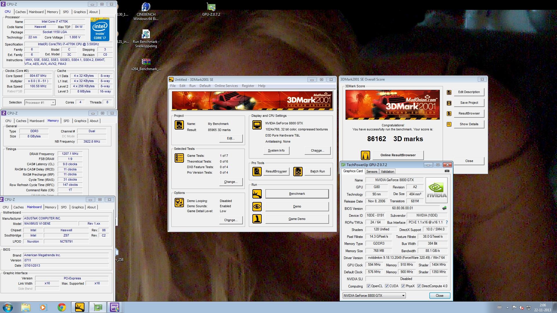Click the Close button in GPU-Z
The height and width of the screenshot is (313, 557).
coord(440,296)
